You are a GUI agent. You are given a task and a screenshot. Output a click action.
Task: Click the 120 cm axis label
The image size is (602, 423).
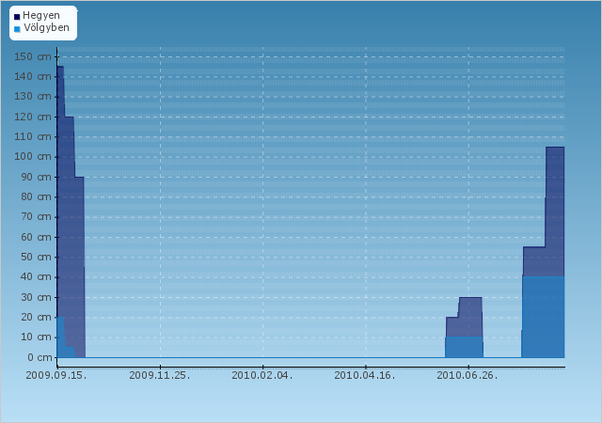(x=33, y=117)
